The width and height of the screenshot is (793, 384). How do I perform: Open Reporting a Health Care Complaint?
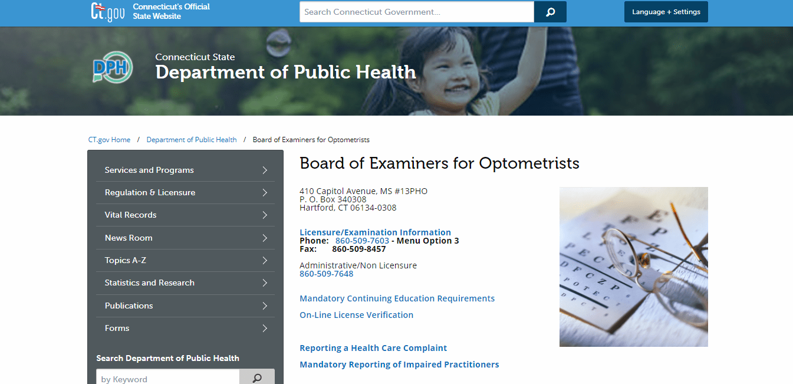pos(373,347)
